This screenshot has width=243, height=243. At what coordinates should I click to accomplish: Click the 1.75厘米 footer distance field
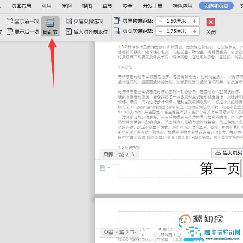[x=177, y=31]
